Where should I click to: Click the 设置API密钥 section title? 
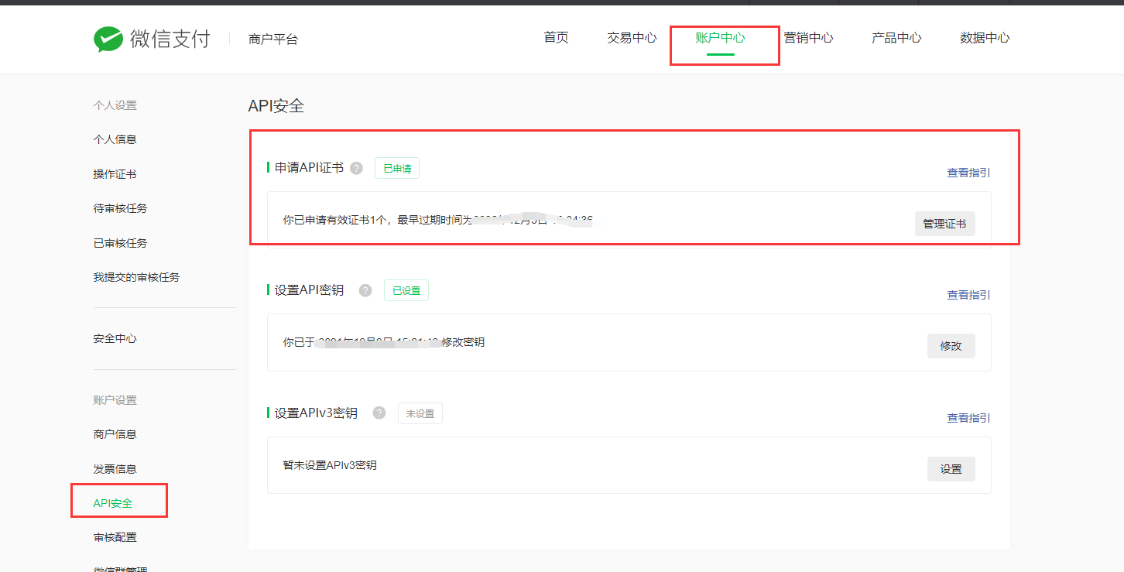tap(309, 290)
